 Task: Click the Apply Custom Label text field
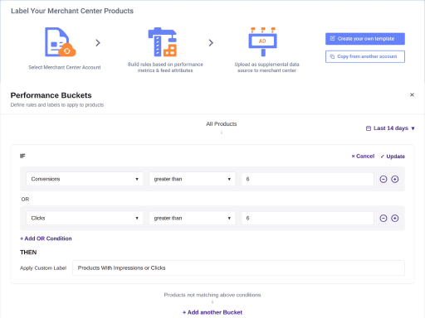click(238, 268)
